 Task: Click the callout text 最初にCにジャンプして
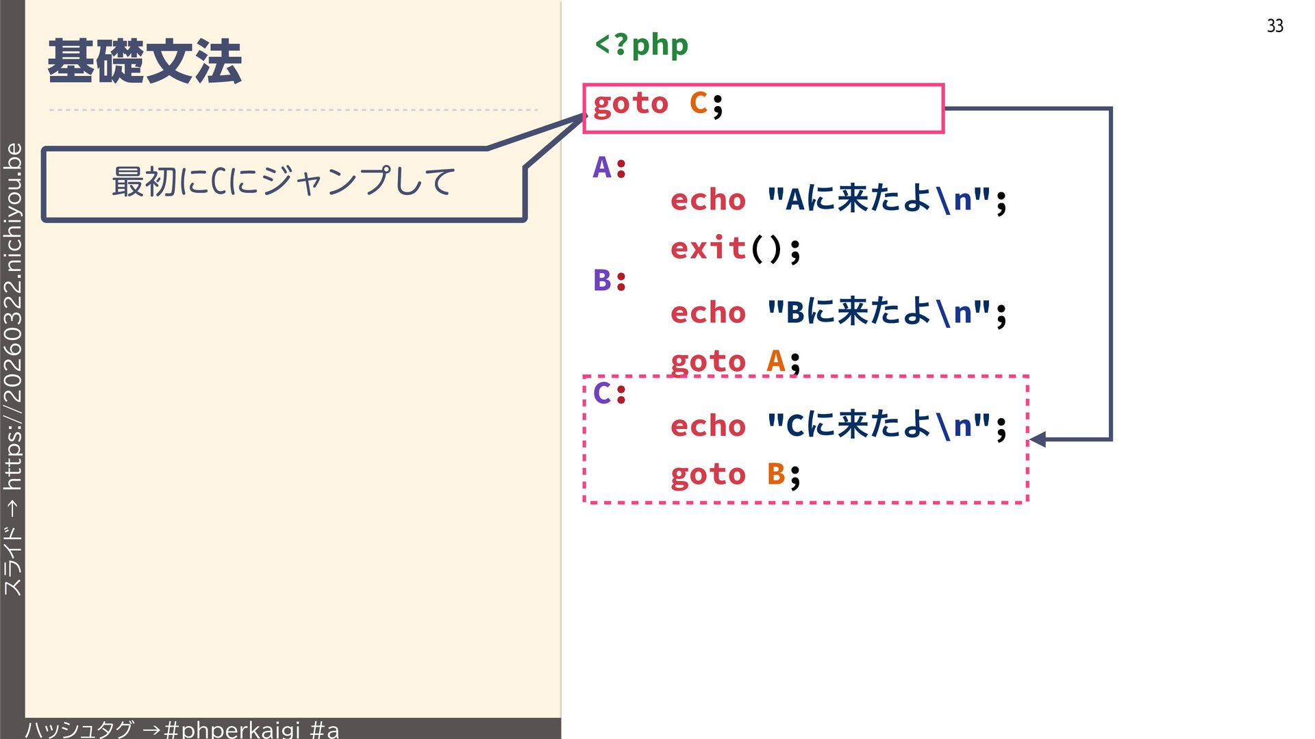pos(283,182)
